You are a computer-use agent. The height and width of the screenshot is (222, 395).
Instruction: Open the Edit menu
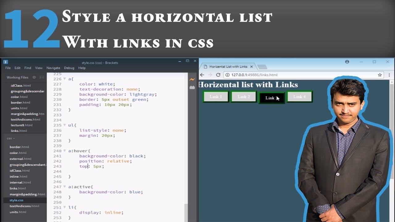pyautogui.click(x=18, y=68)
